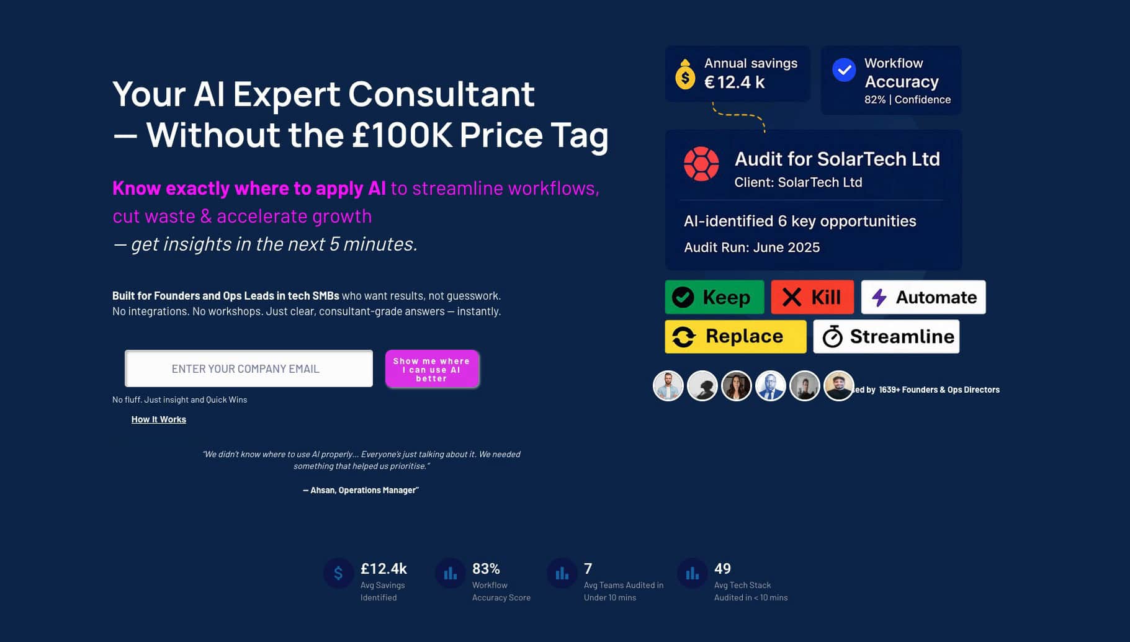The image size is (1130, 642).
Task: Click the dollar sign Avg Savings icon
Action: tap(338, 573)
